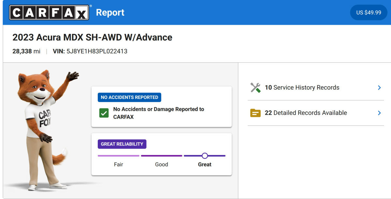
Task: Open the 10 Service History Records row
Action: 316,88
